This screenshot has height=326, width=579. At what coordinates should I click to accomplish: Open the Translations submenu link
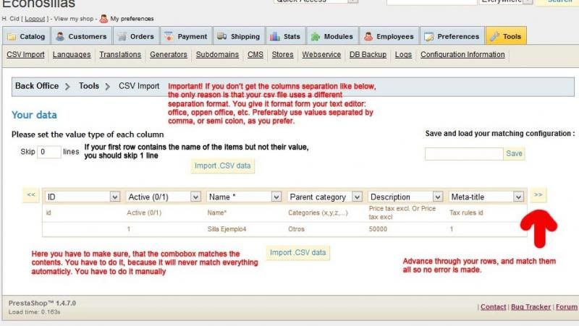pos(120,54)
